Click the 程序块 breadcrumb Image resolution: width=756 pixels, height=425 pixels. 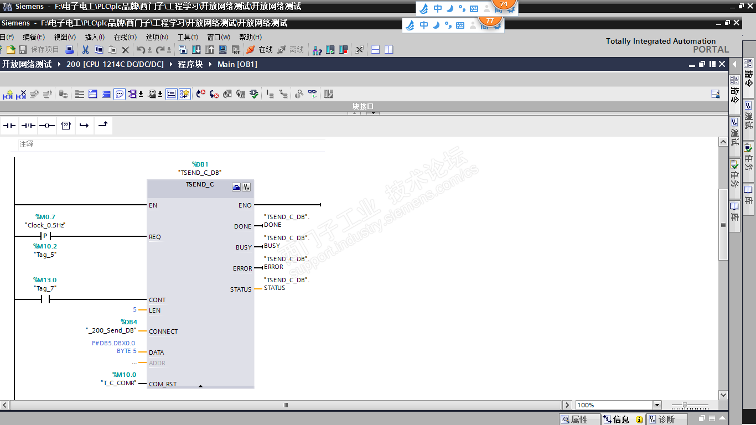tap(190, 64)
